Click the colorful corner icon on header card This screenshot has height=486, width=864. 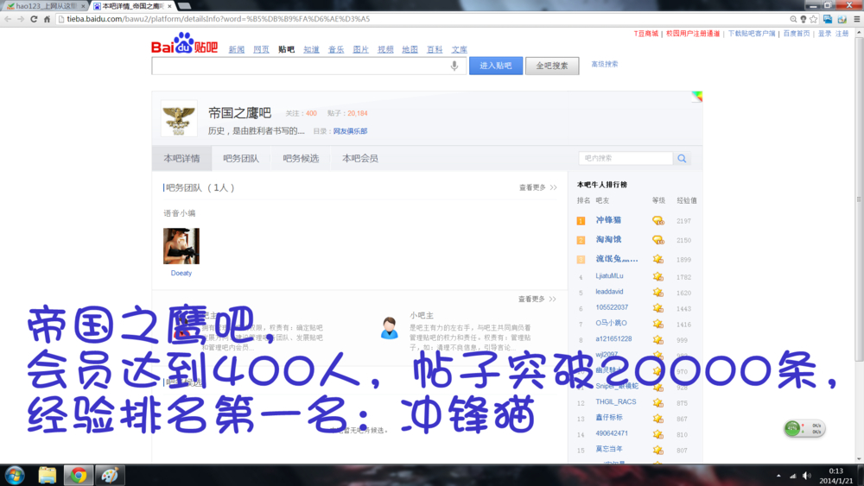[x=697, y=97]
